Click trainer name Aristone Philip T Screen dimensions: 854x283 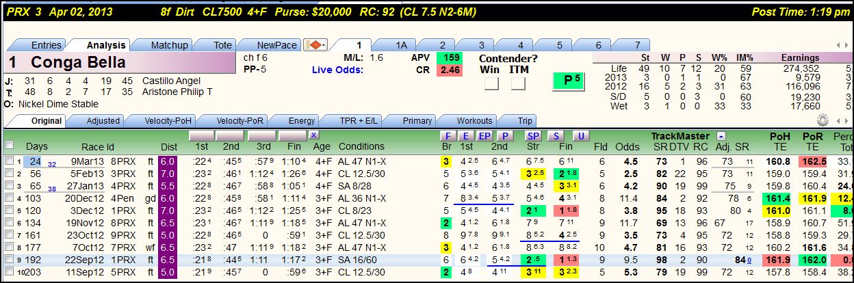tap(177, 92)
